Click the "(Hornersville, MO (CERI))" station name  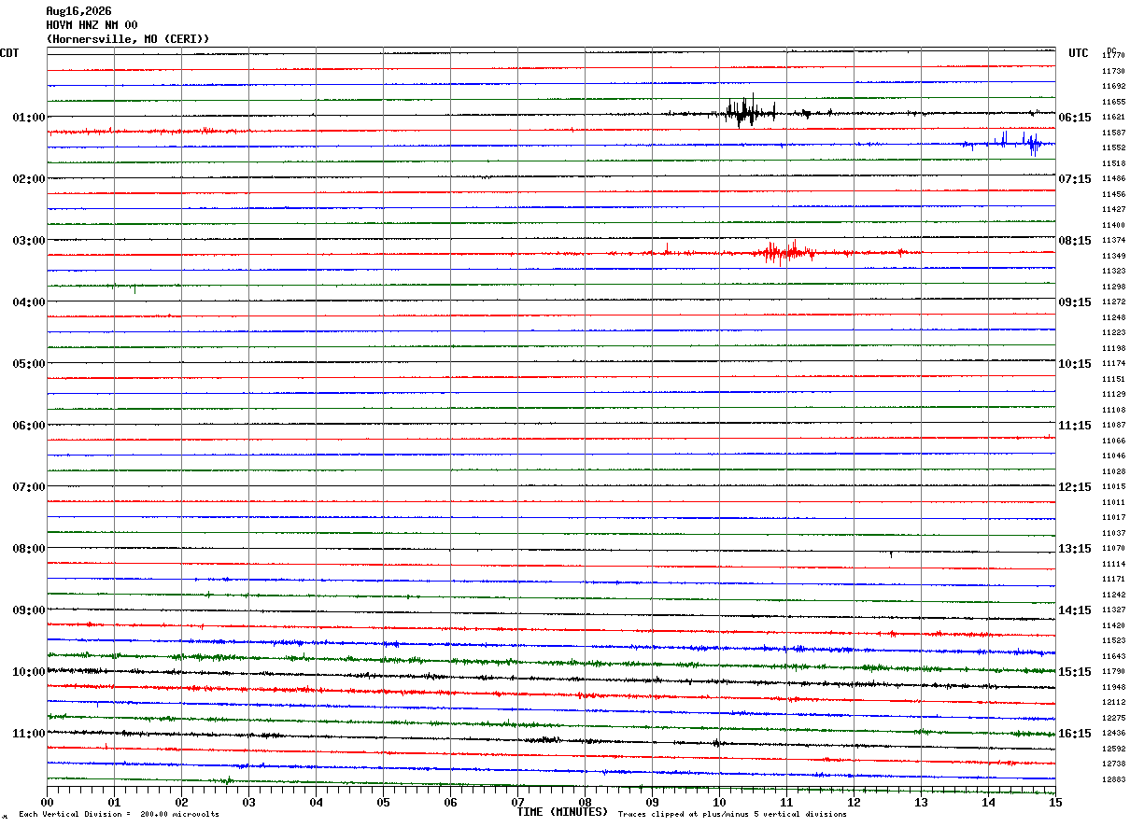click(x=128, y=39)
